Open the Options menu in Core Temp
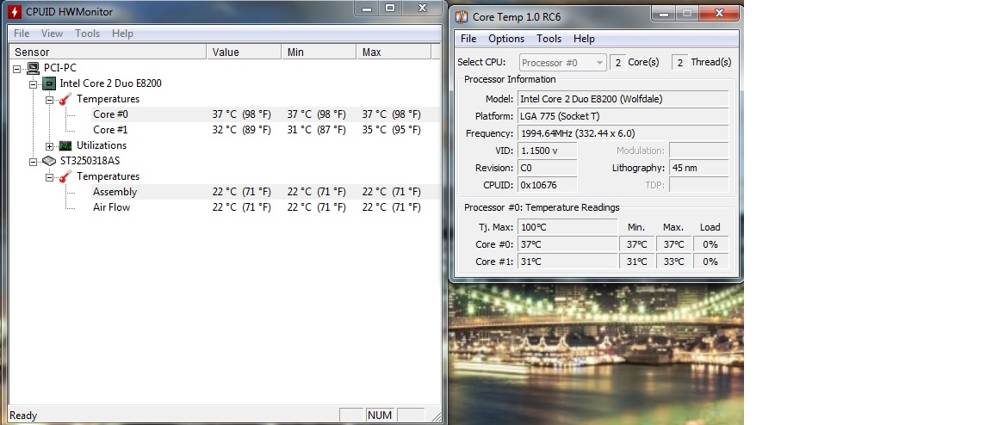The height and width of the screenshot is (425, 992). click(x=505, y=39)
